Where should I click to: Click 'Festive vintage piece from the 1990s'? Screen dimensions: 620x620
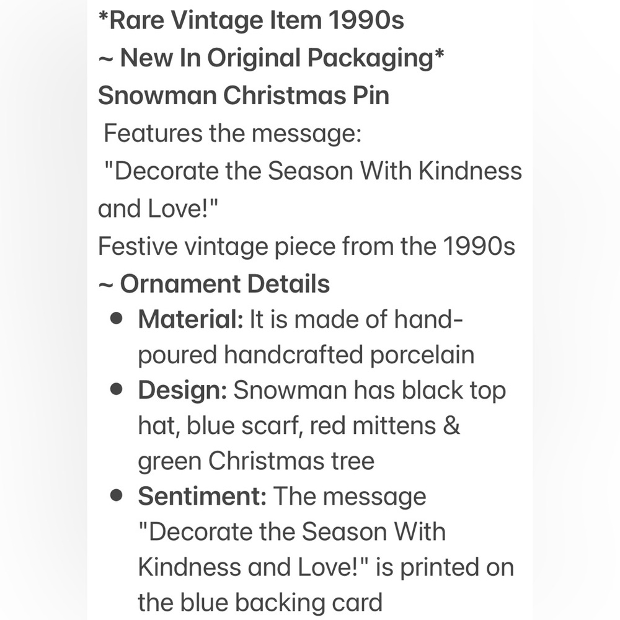[x=306, y=246]
